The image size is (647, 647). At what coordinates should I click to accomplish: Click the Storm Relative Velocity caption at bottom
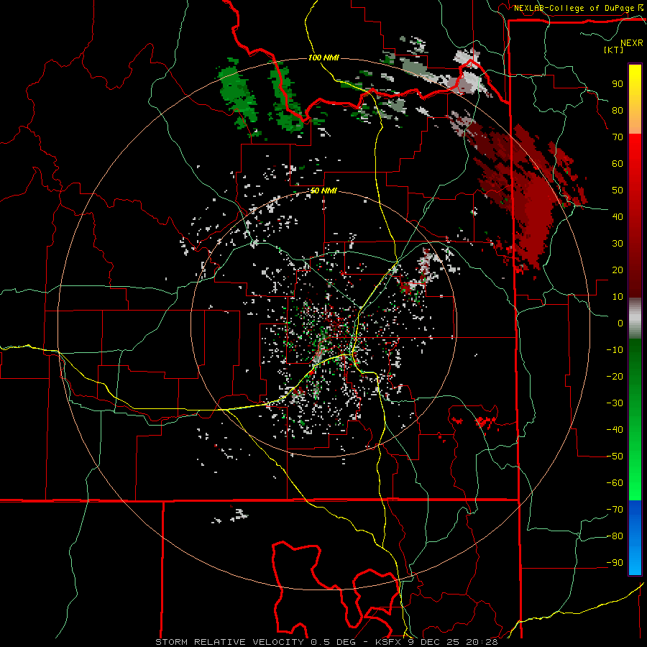(x=327, y=642)
